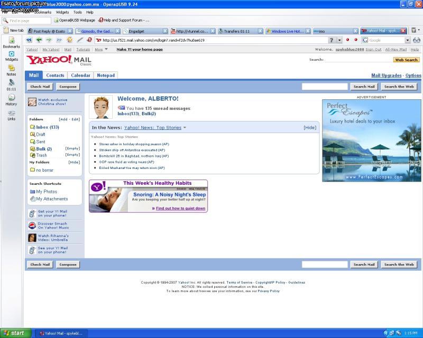Click the first red dot toolbar icon
The height and width of the screenshot is (338, 423).
[x=347, y=40]
